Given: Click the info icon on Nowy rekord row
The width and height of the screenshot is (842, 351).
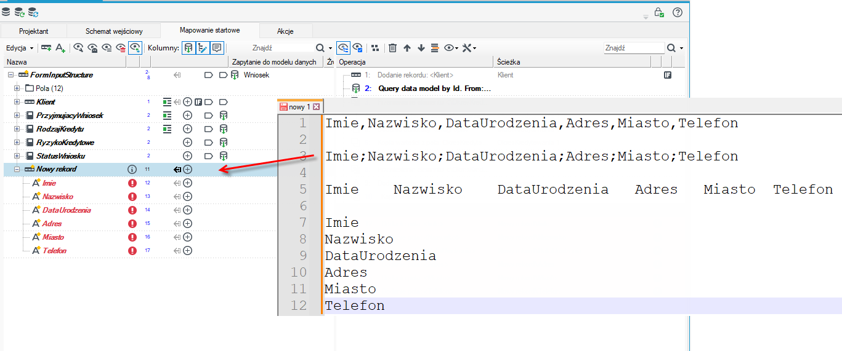Looking at the screenshot, I should pos(132,169).
